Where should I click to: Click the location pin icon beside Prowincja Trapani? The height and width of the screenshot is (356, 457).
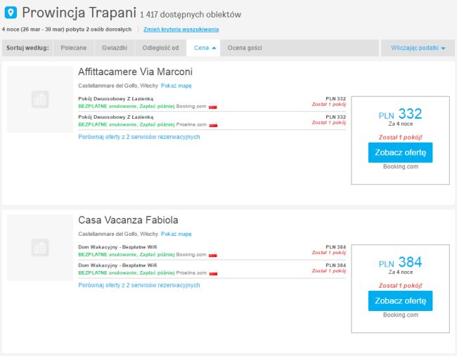[x=11, y=13]
